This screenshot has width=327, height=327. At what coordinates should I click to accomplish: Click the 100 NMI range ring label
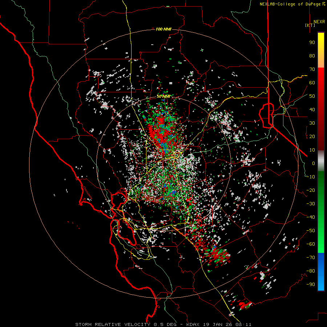pos(163,29)
